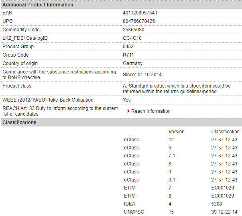242x216 pixels.
Task: Click the IDEA version number 4
Action: point(170,204)
